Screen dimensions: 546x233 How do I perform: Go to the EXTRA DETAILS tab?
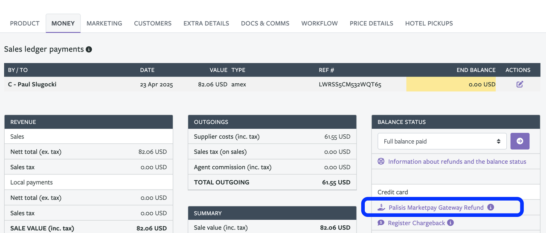(206, 23)
